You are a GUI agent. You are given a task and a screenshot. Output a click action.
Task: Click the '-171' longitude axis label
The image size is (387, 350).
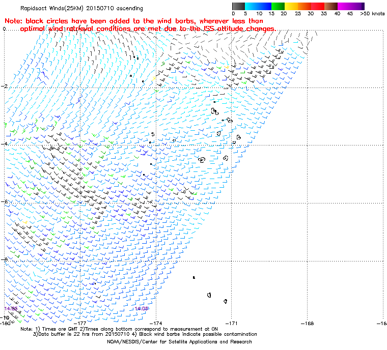tap(232, 323)
